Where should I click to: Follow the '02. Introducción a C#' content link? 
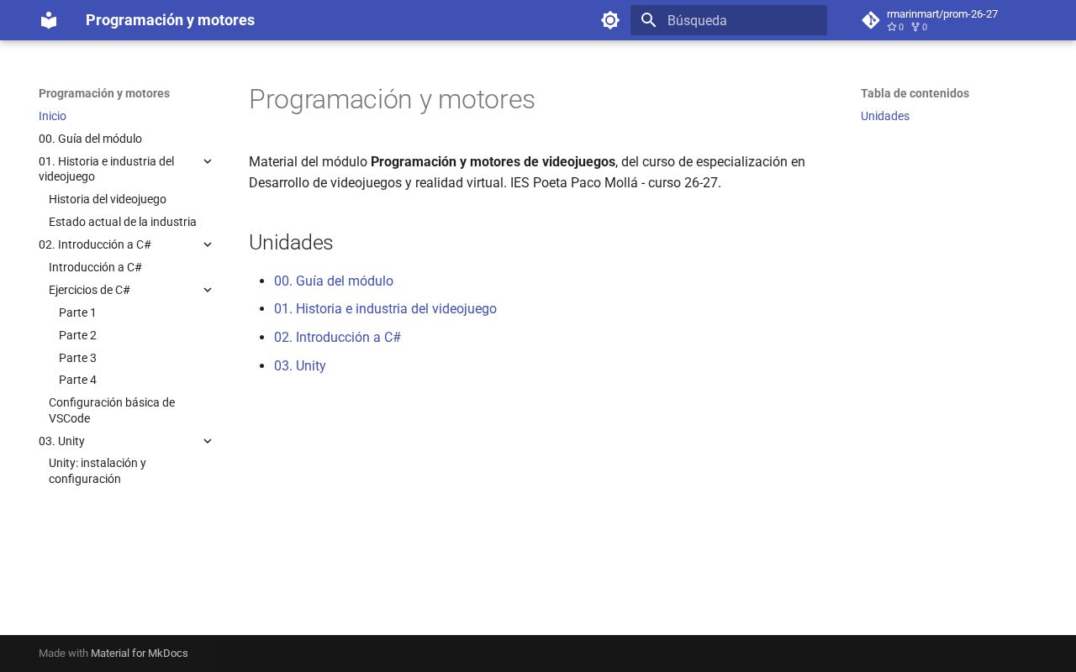[337, 337]
